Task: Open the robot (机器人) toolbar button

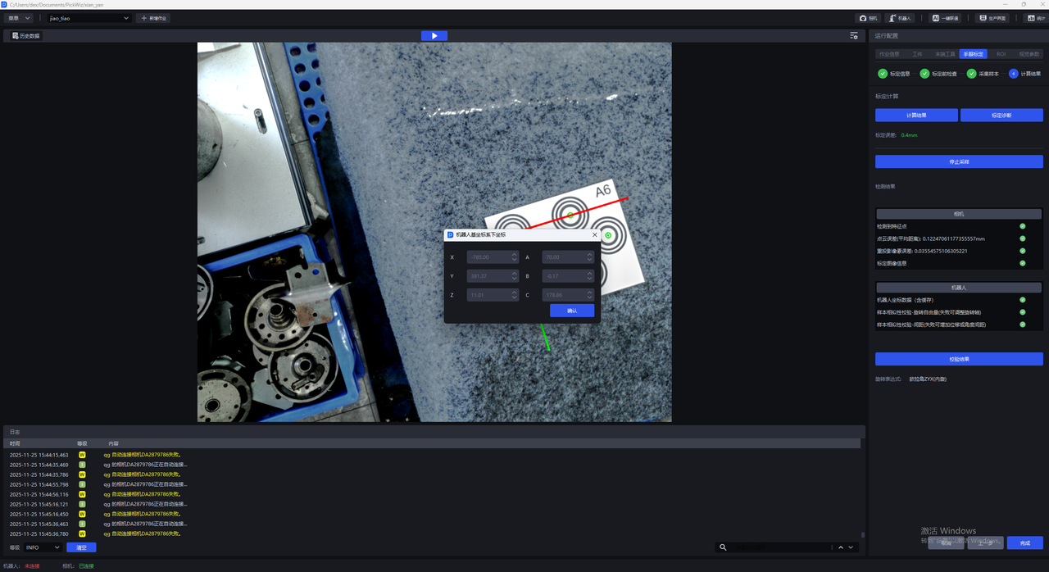Action: (900, 18)
